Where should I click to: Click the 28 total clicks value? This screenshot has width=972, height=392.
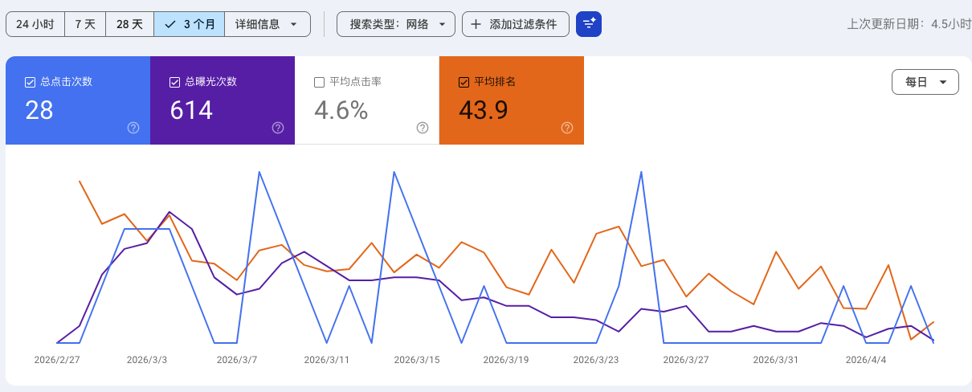pos(39,110)
